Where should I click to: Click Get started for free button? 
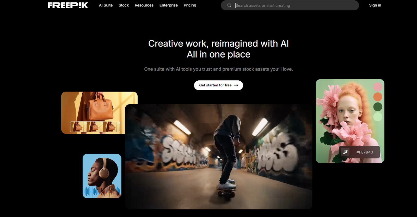click(x=218, y=85)
